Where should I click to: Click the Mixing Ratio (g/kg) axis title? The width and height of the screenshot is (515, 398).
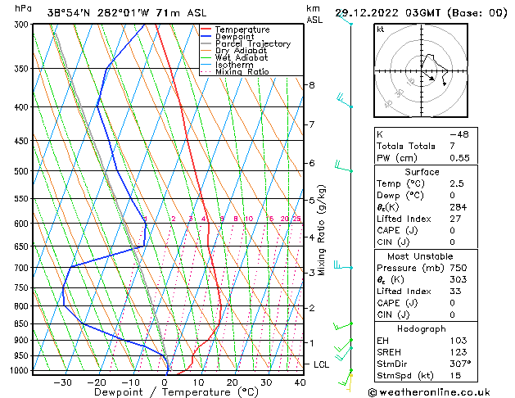coord(321,230)
